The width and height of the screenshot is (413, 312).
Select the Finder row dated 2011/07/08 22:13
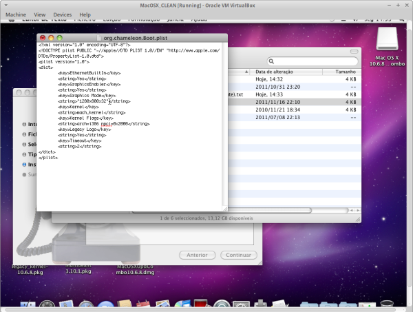[x=295, y=117]
